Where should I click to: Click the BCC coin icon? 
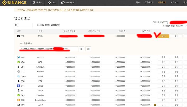tap(18, 100)
